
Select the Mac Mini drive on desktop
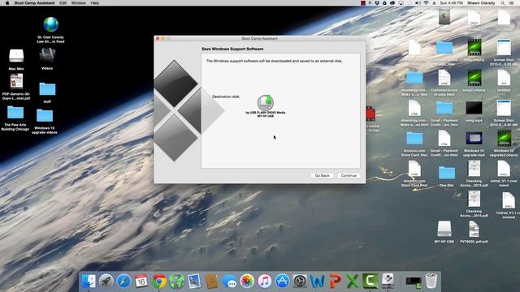point(16,59)
